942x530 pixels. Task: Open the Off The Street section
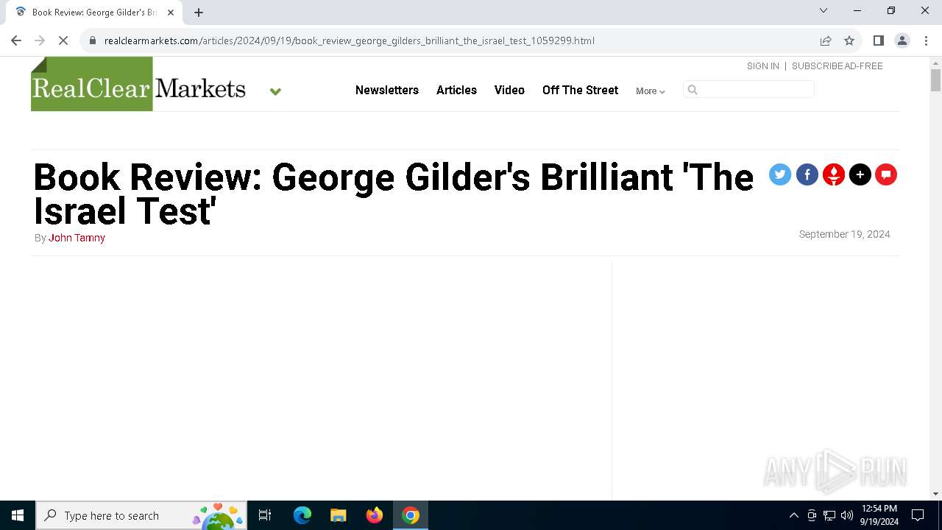(x=580, y=90)
